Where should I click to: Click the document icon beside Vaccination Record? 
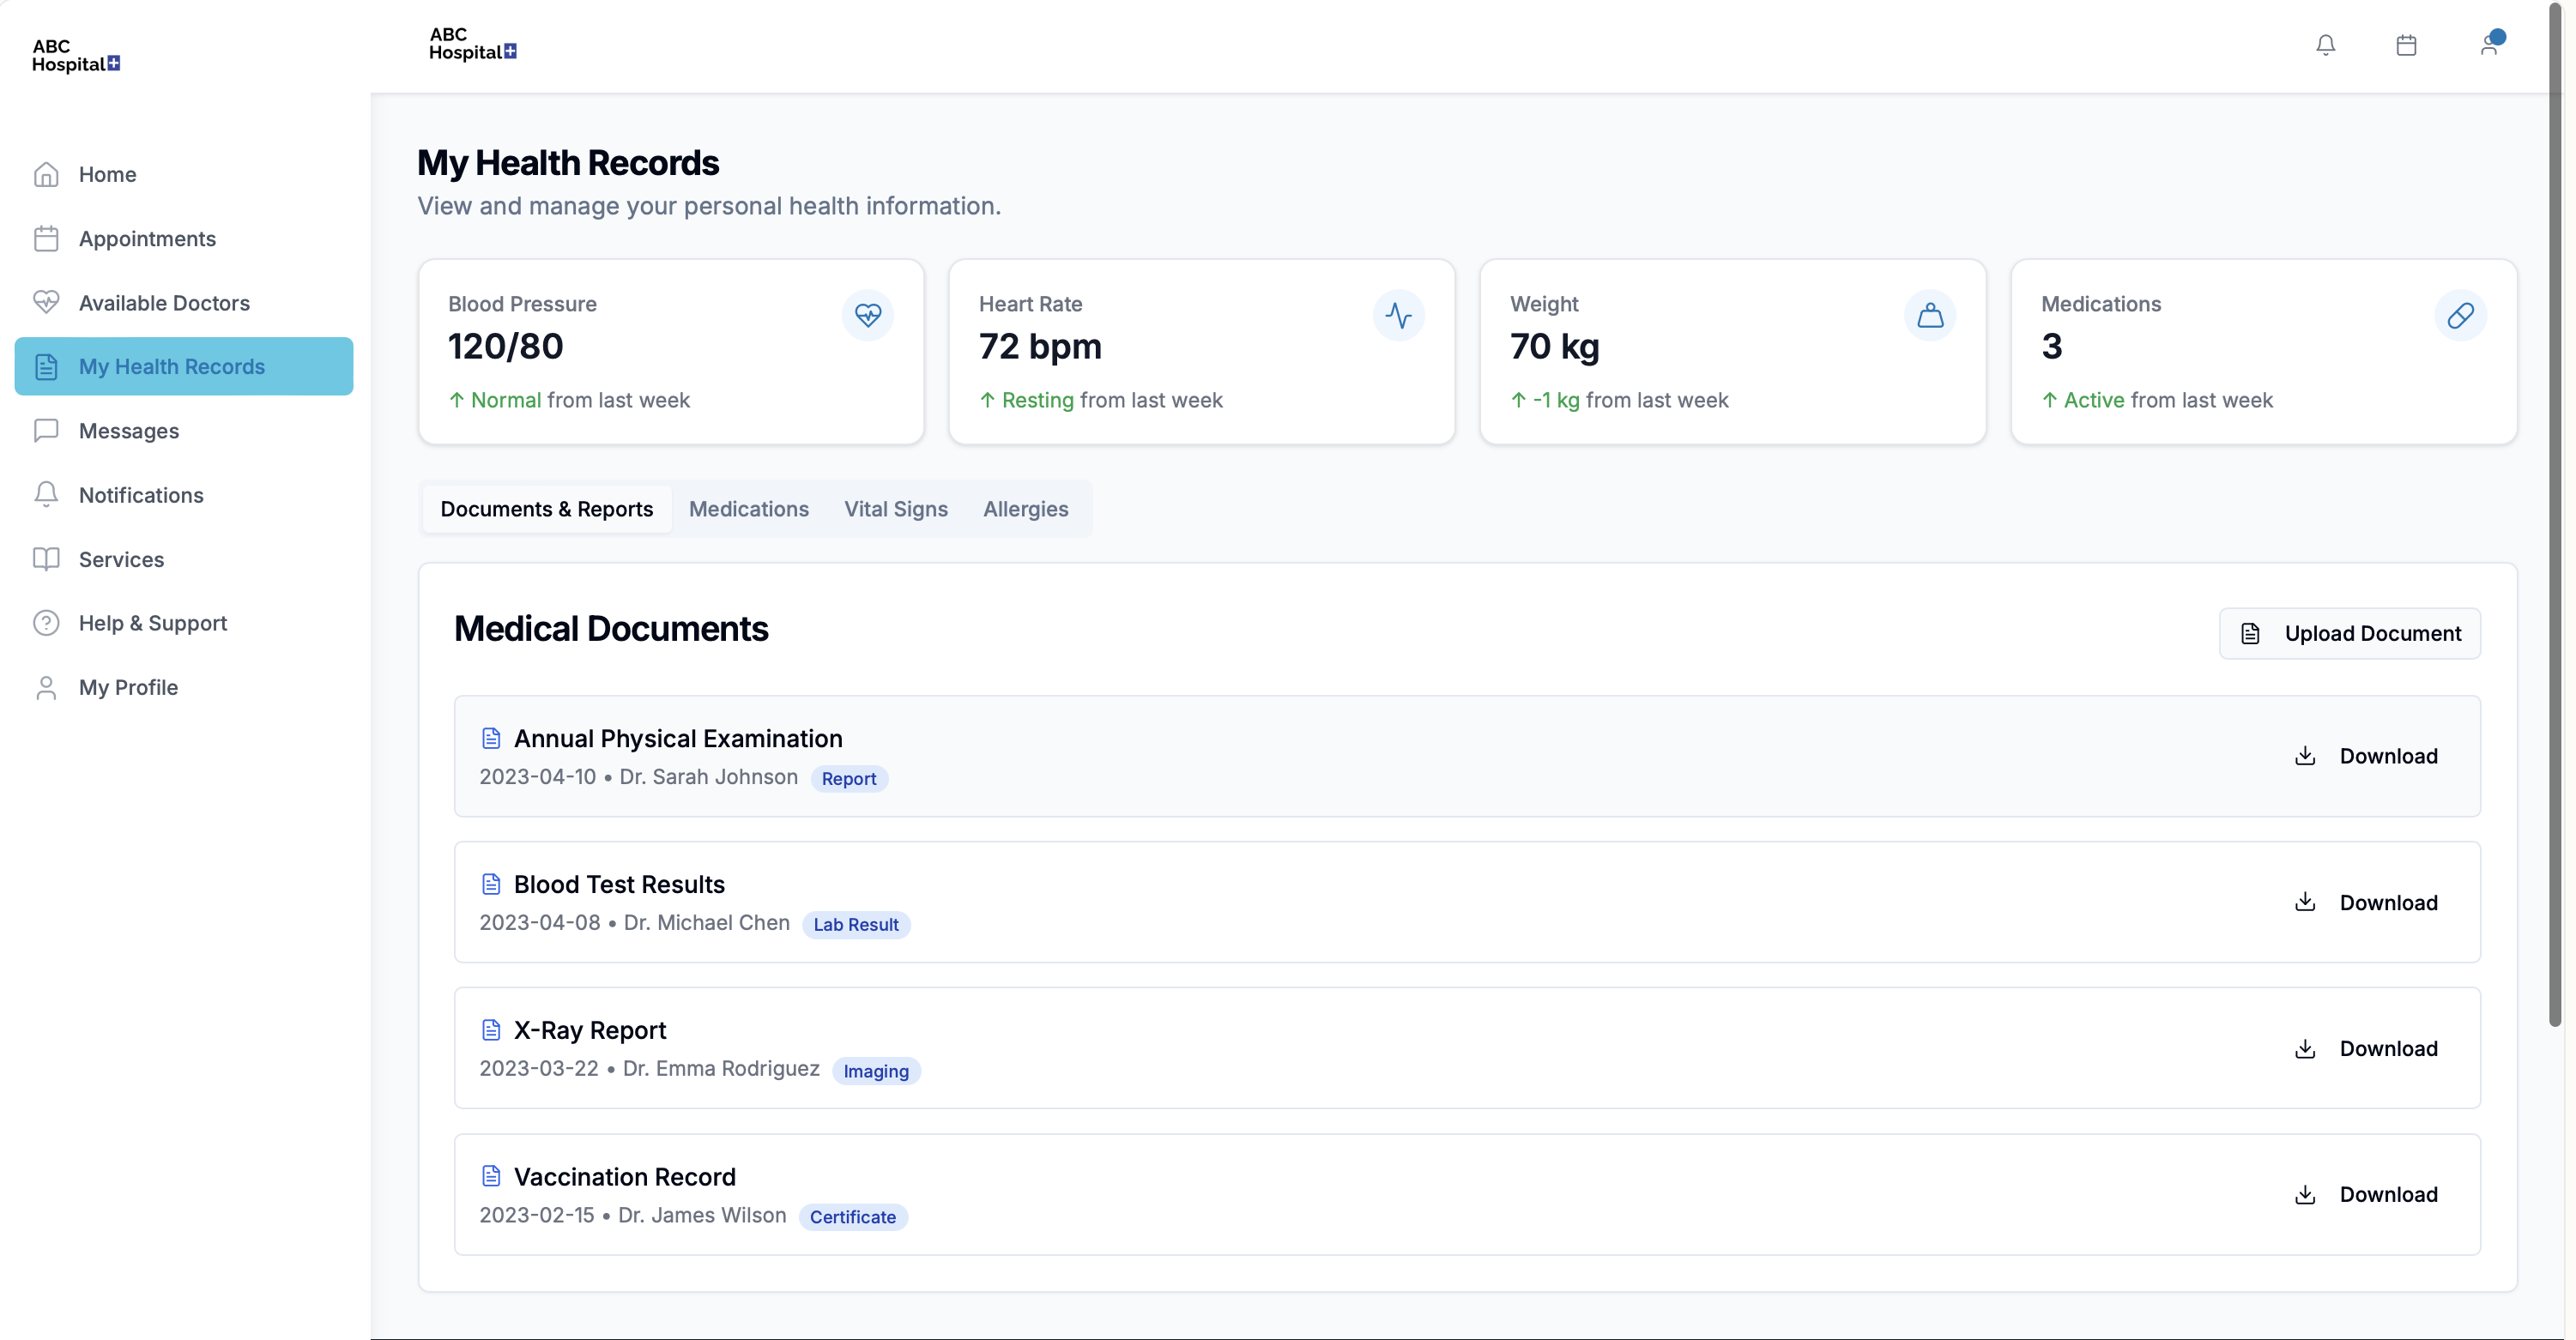[x=491, y=1175]
